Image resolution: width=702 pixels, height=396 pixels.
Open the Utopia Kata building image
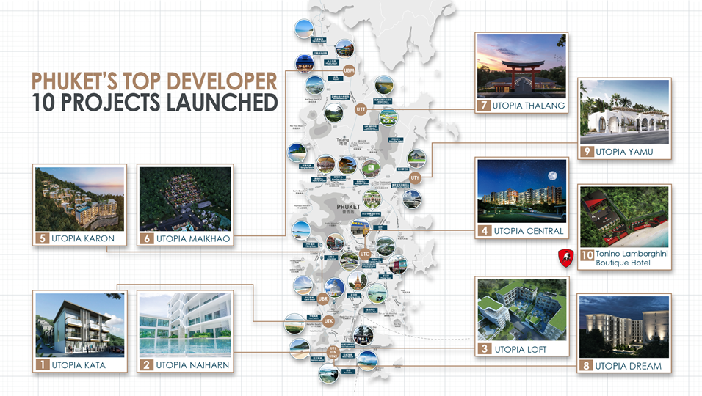pyautogui.click(x=80, y=325)
